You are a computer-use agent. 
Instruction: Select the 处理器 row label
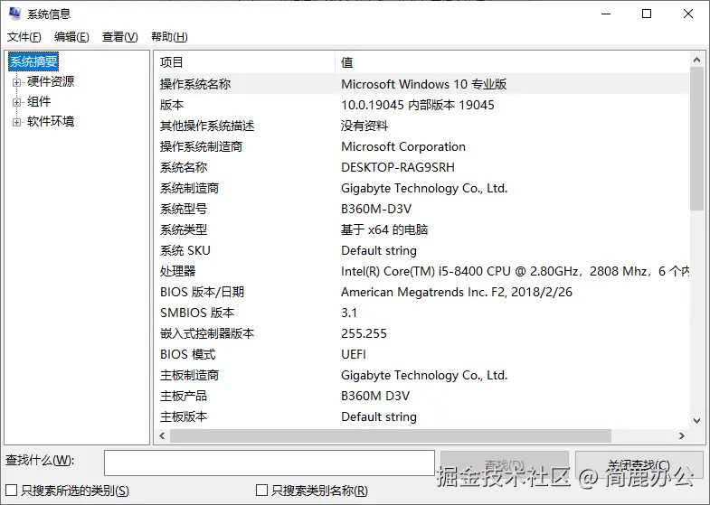177,271
